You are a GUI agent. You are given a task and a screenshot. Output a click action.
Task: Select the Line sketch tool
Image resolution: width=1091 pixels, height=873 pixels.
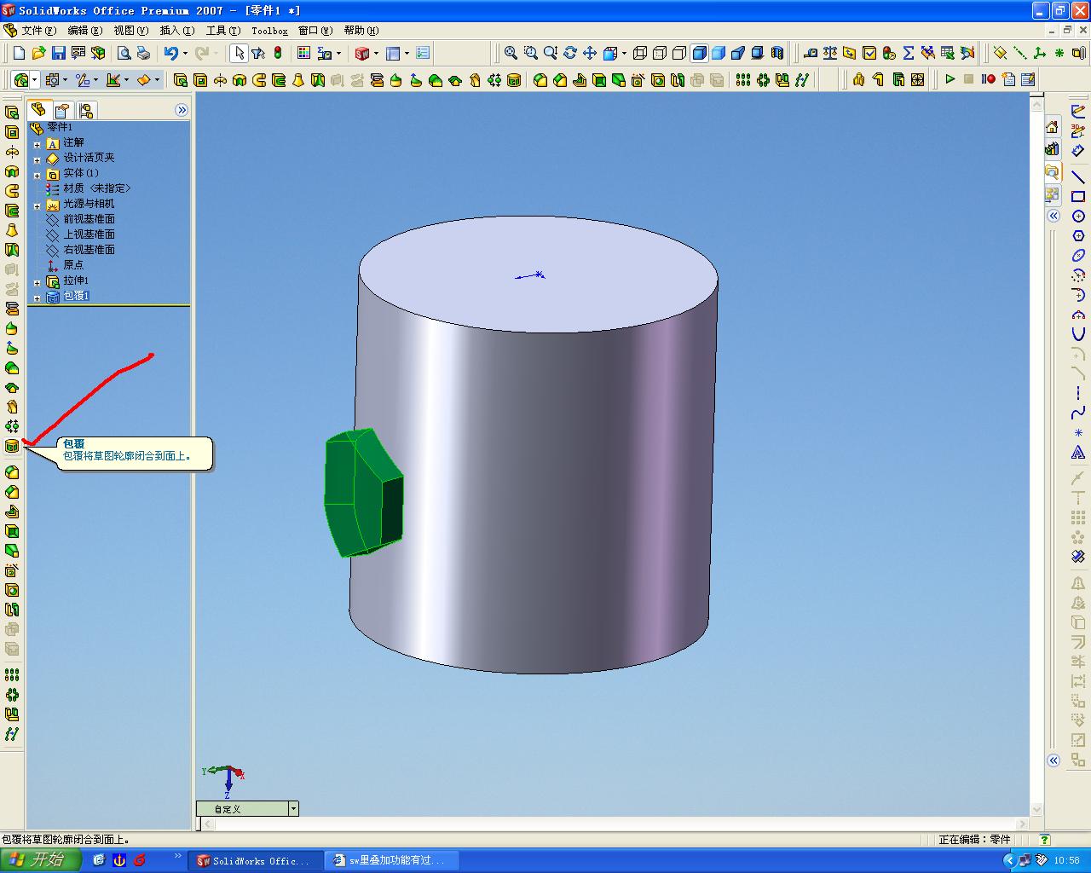1078,176
